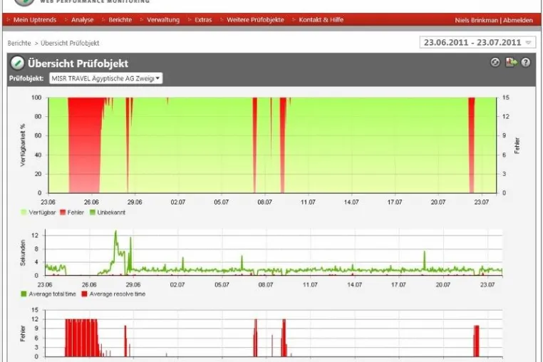Click the 29.06 label under availability chart
Screen dimensions: 543x362
(x=135, y=202)
